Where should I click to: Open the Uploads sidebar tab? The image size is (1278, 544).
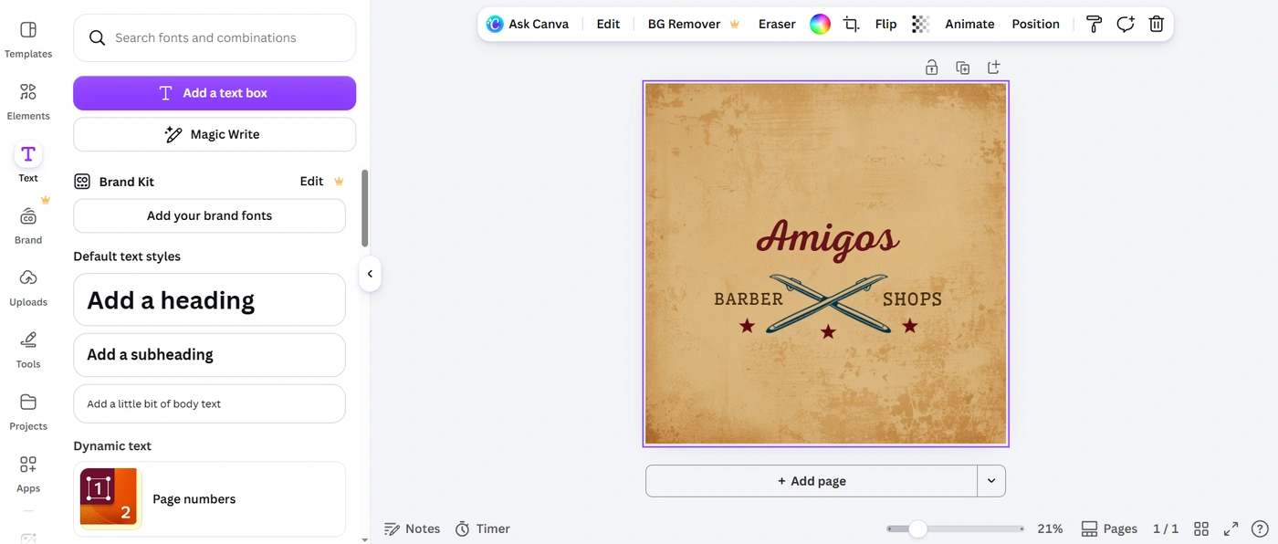click(28, 288)
